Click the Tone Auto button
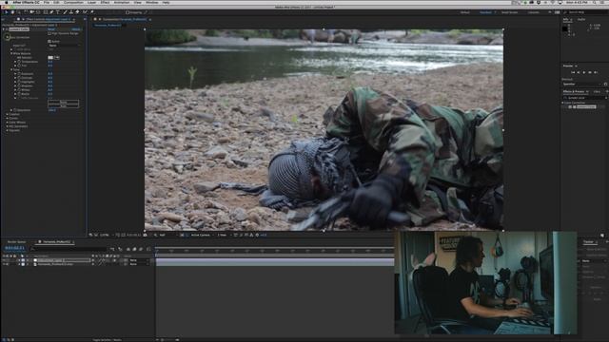This screenshot has width=609, height=342. tap(64, 105)
